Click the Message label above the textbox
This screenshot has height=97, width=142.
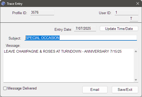point(13,45)
